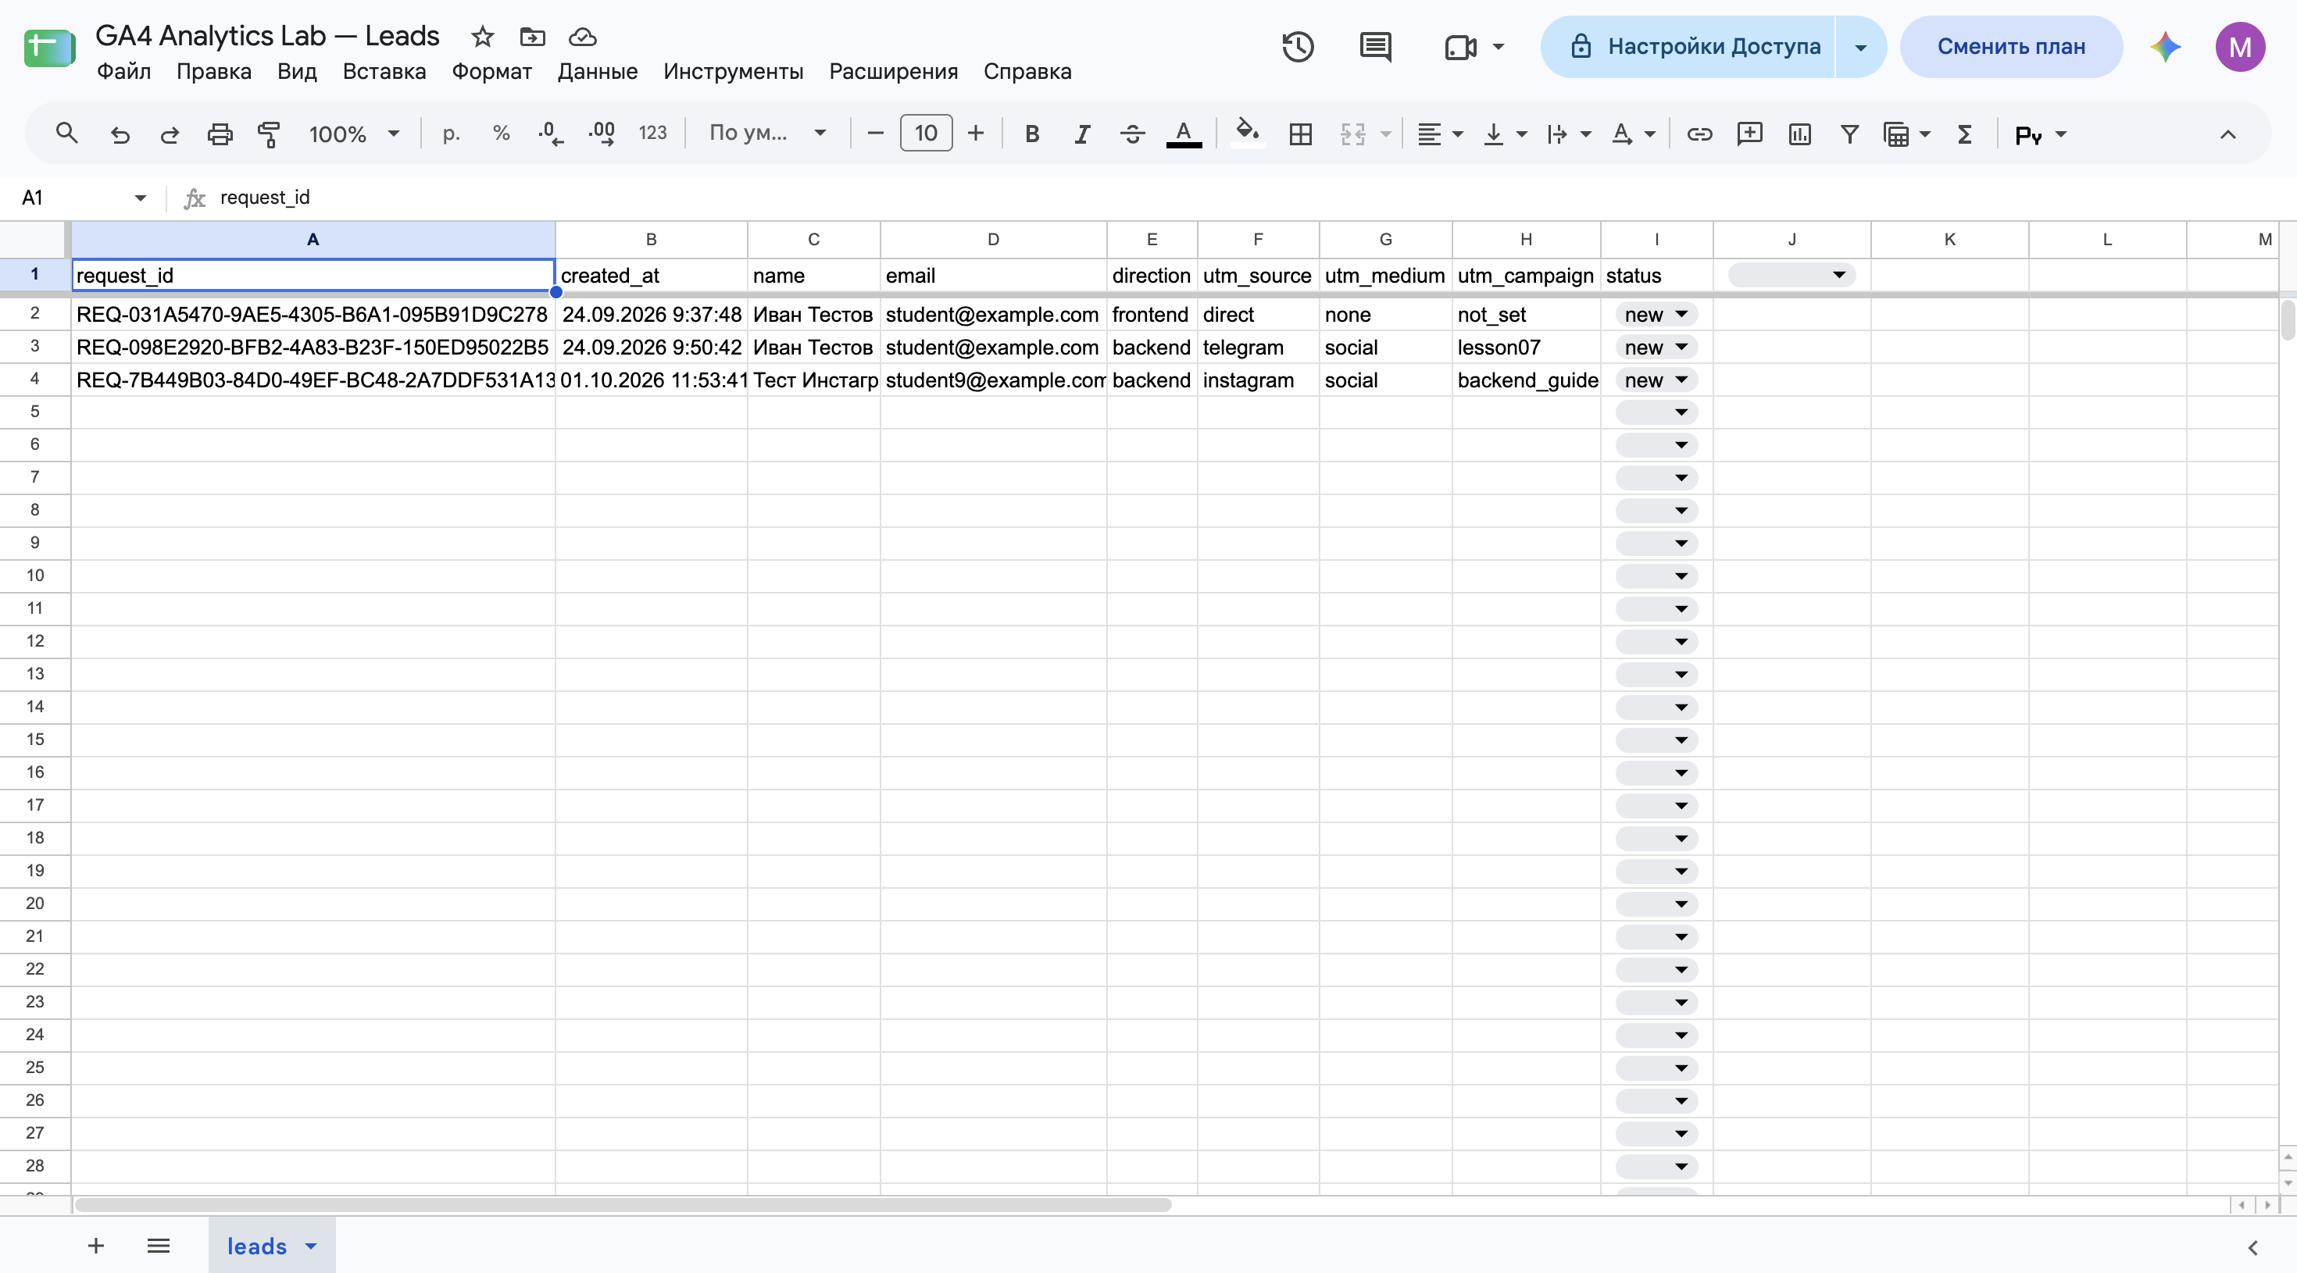Screen dimensions: 2297x1273
Task: Show all sheets list button
Action: pyautogui.click(x=159, y=1246)
